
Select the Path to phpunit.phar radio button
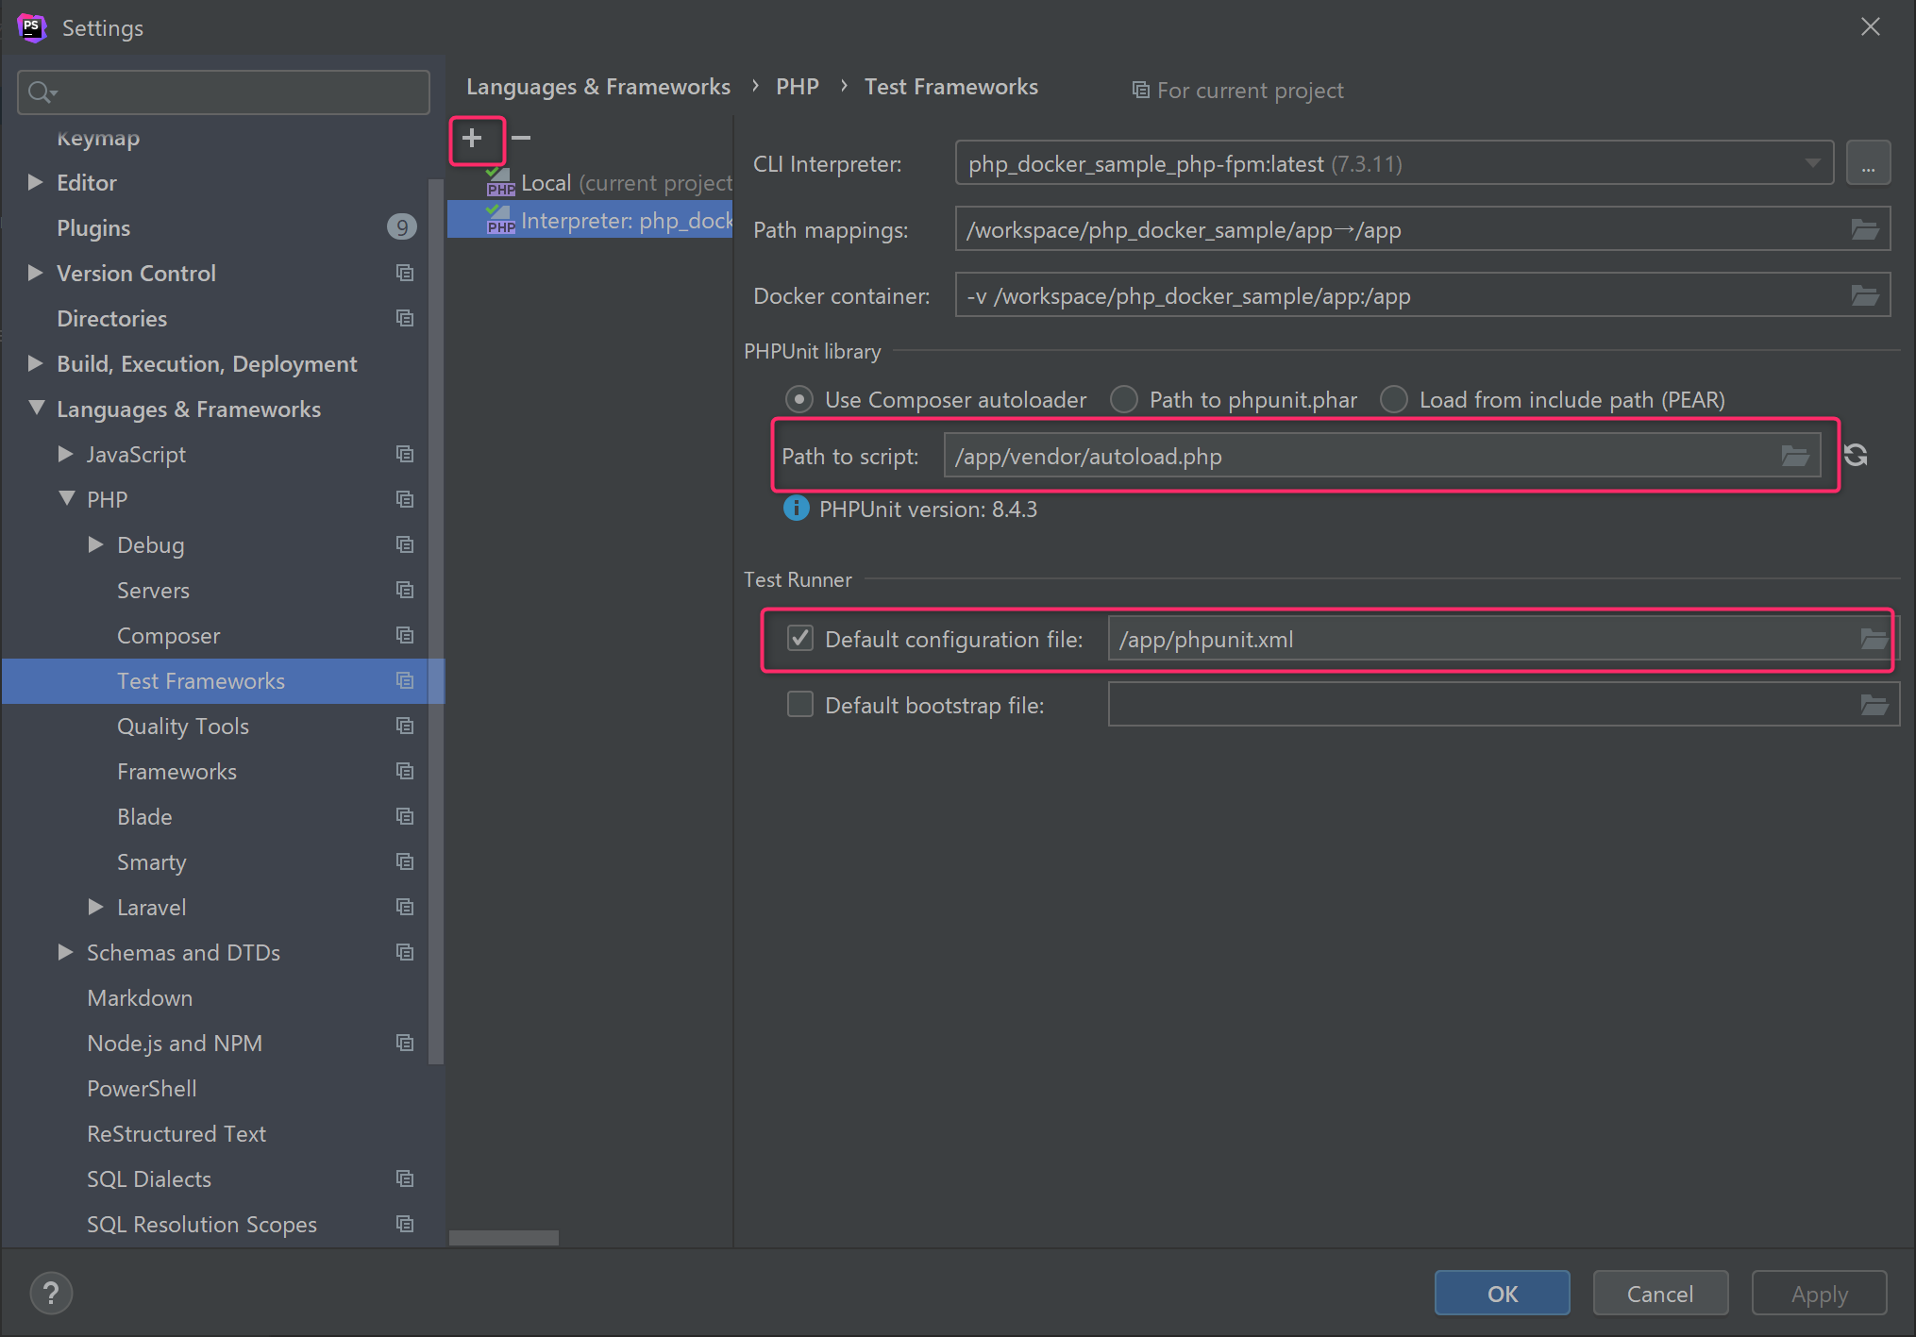click(1124, 399)
